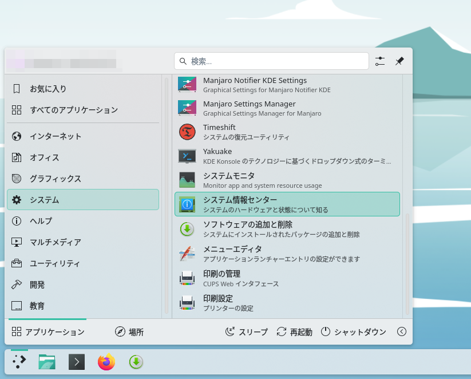The height and width of the screenshot is (379, 471).
Task: Click Firefox icon in the taskbar
Action: coord(106,362)
